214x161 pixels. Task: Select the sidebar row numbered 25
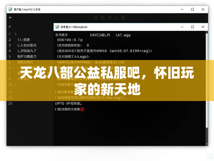click(10, 103)
